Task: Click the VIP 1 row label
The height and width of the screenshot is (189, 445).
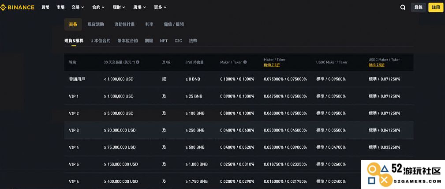Action: coord(74,96)
